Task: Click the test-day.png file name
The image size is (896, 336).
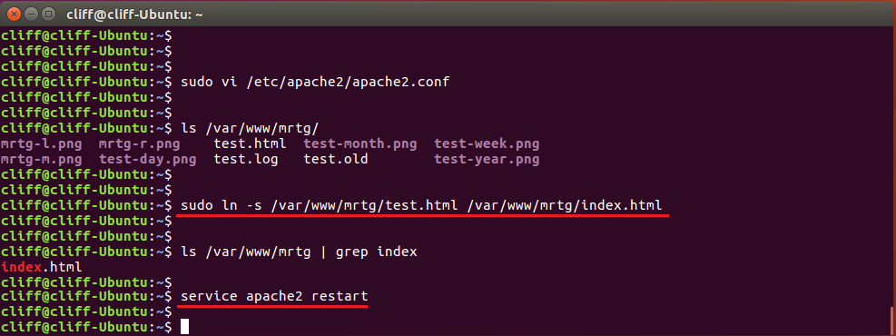Action: point(147,160)
